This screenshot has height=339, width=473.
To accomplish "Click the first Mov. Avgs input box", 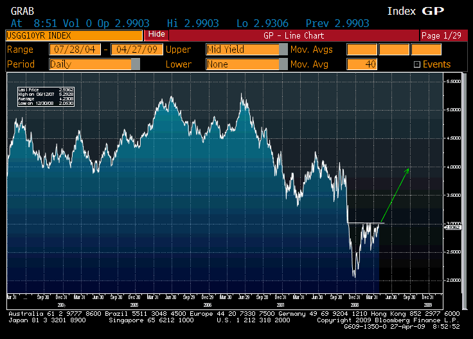I will point(362,50).
